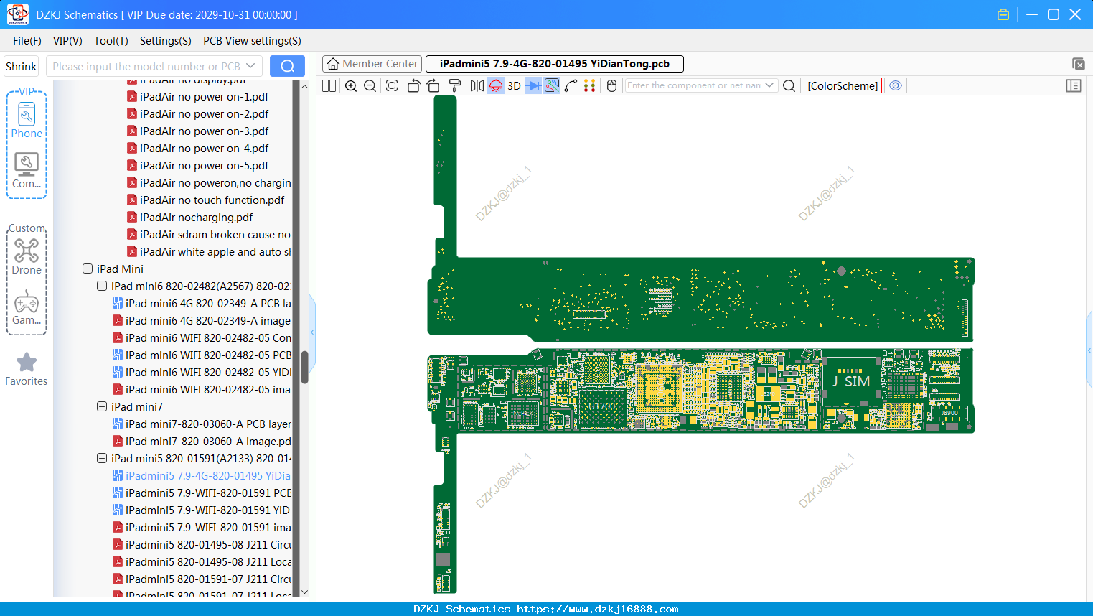Open the Tool(T) menu

pyautogui.click(x=111, y=41)
